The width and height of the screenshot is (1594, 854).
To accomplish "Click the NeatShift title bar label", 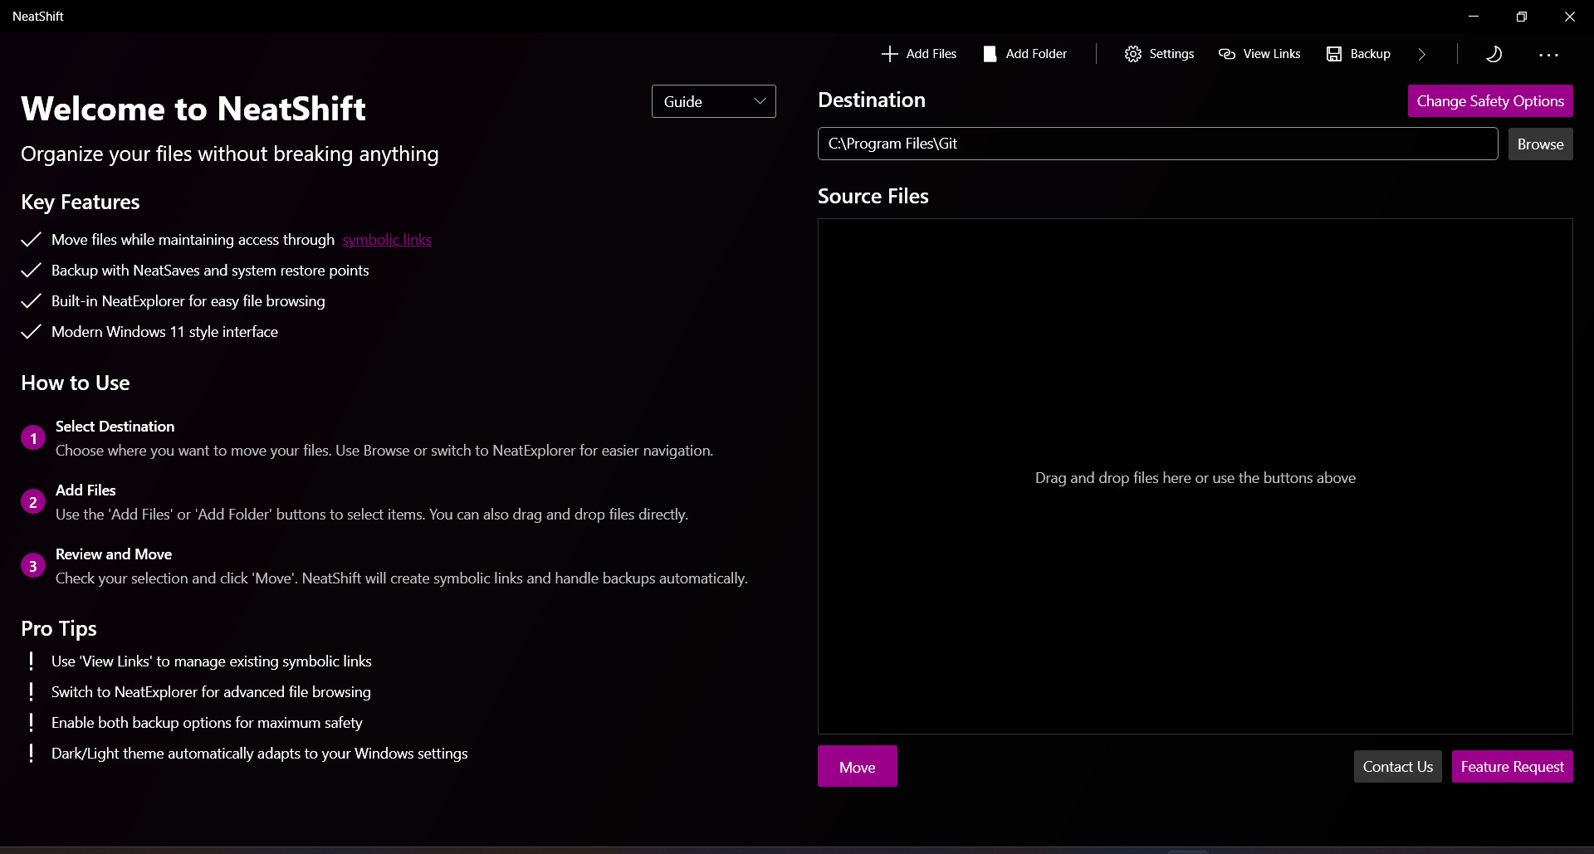I will [x=38, y=17].
